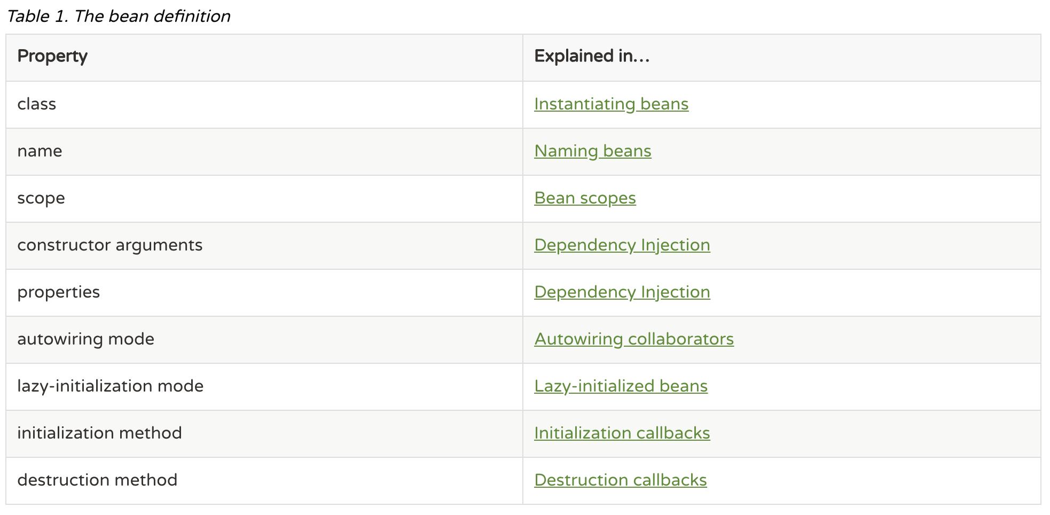The width and height of the screenshot is (1050, 515).
Task: Open the Instantiating beans link
Action: (x=611, y=104)
